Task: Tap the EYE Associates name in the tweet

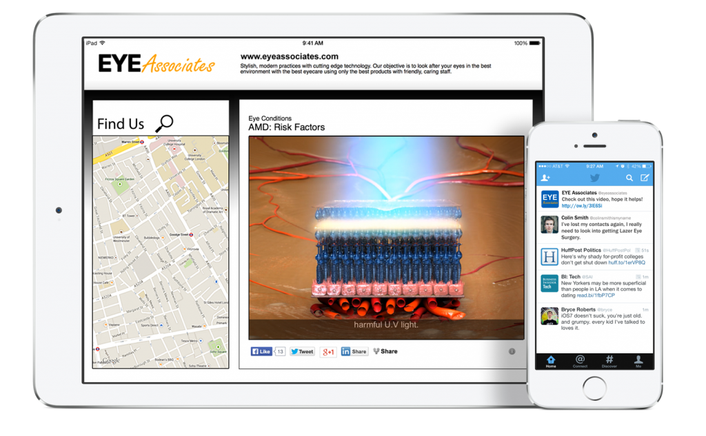Action: click(x=578, y=193)
